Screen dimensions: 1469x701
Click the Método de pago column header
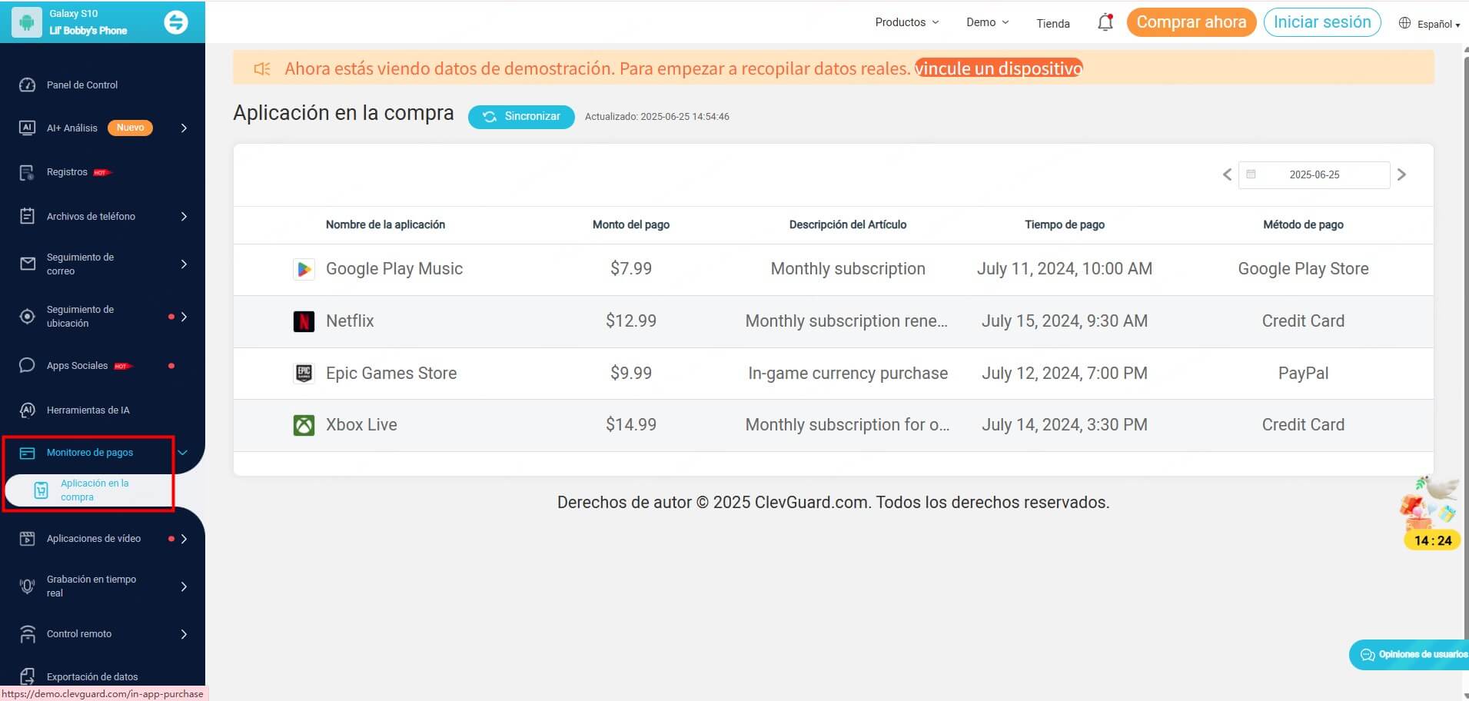point(1303,224)
